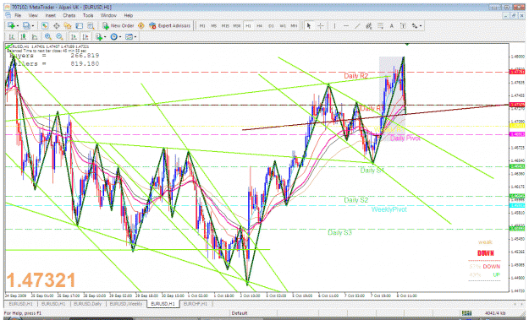529x320 pixels.
Task: Open a new chart with the New Chart icon
Action: [10, 26]
